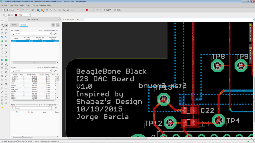Image resolution: width=255 pixels, height=143 pixels.
Task: Select the Change wrench tool
Action: 6,76
